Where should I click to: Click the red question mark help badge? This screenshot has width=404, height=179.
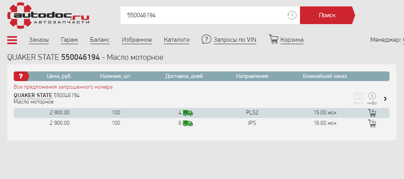pyautogui.click(x=21, y=76)
